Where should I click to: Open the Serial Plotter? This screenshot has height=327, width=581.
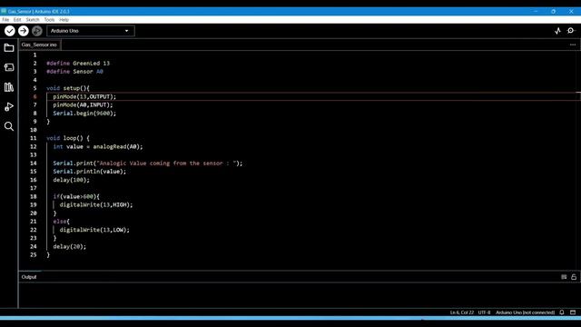tap(557, 31)
